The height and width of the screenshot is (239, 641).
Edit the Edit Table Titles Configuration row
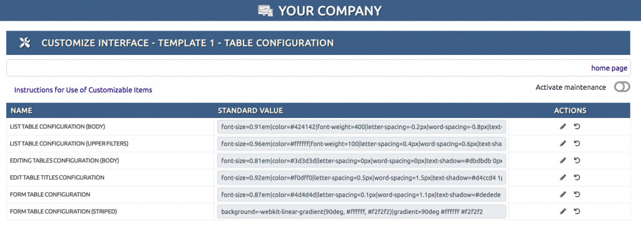563,177
